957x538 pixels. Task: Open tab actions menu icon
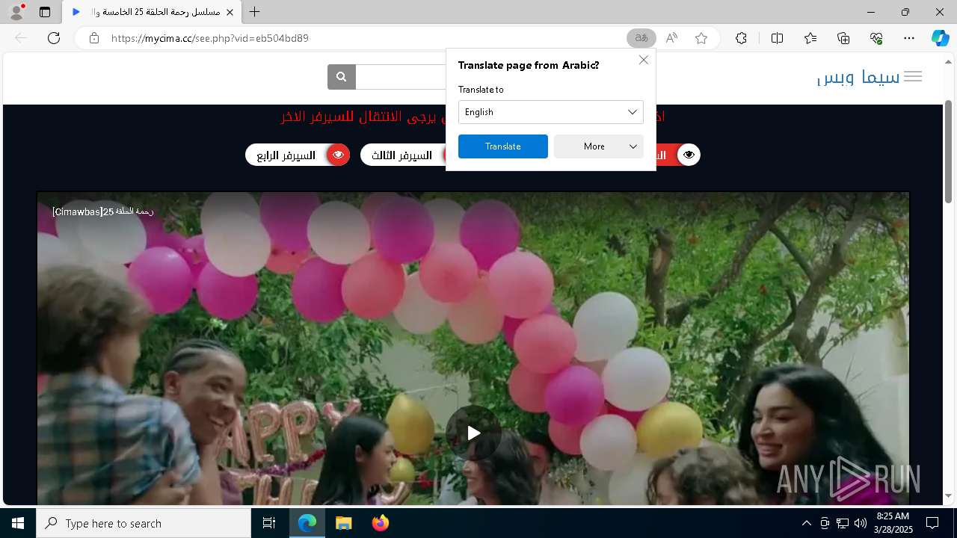pos(45,12)
